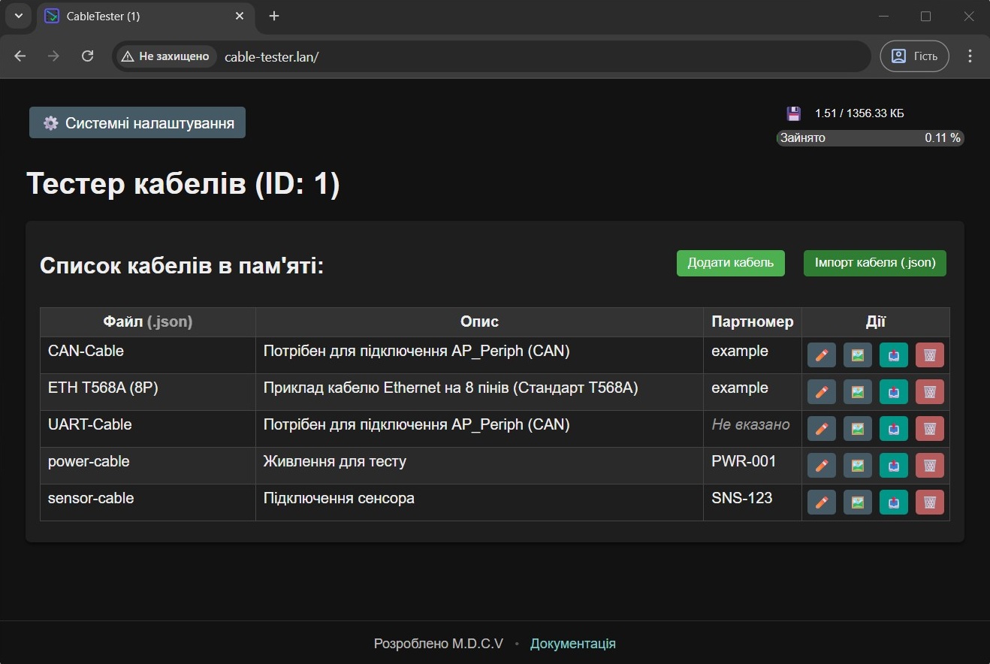This screenshot has width=990, height=664.
Task: Open image for power-cable row
Action: tap(857, 466)
